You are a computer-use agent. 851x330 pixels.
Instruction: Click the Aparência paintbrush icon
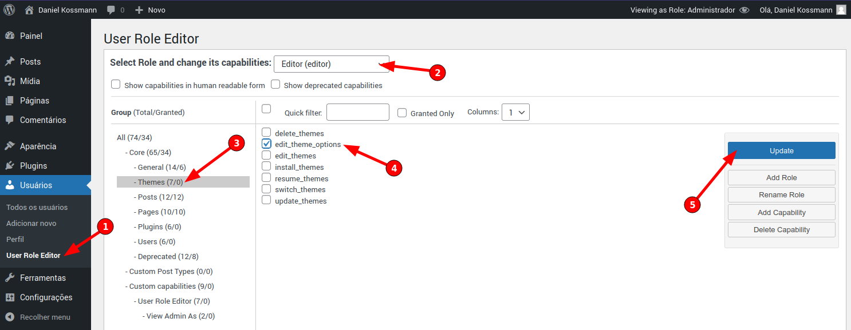tap(10, 146)
